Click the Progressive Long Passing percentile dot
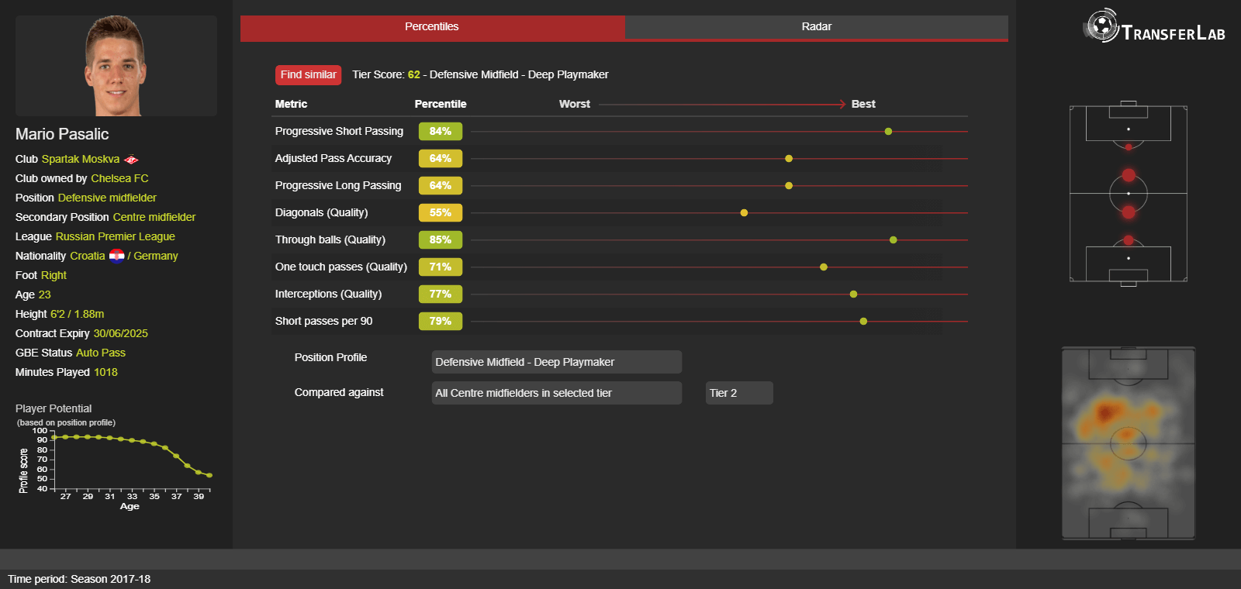The width and height of the screenshot is (1241, 589). [789, 186]
